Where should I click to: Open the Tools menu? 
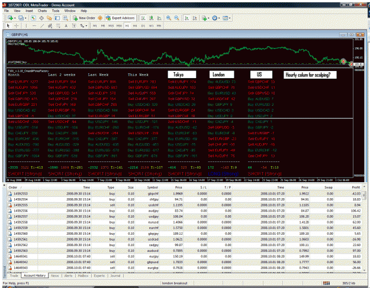[56, 11]
